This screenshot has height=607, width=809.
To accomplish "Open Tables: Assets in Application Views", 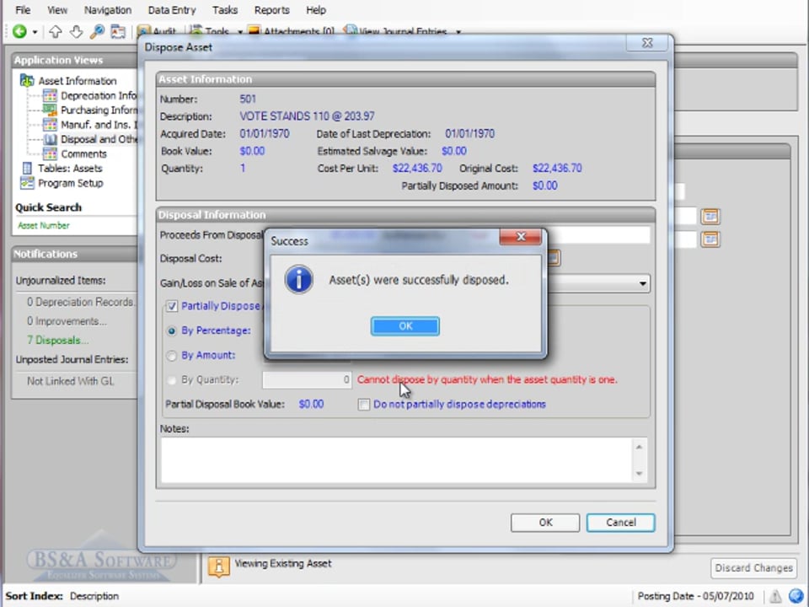I will point(70,169).
